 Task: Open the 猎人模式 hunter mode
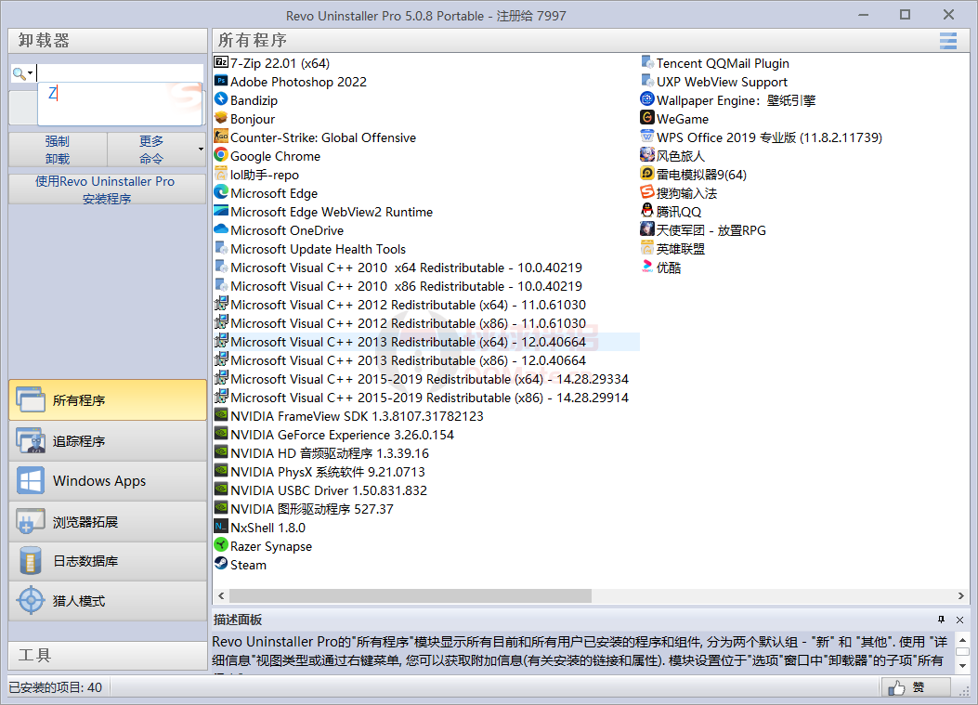(107, 601)
